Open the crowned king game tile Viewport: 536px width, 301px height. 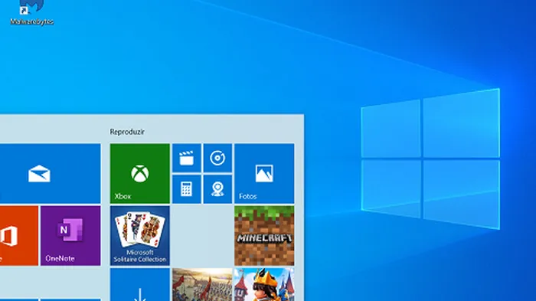point(264,285)
